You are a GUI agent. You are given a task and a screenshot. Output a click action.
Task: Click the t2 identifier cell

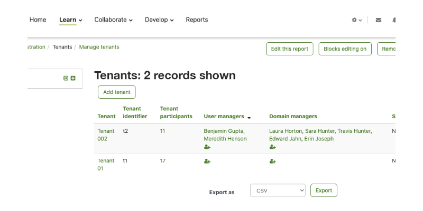125,131
